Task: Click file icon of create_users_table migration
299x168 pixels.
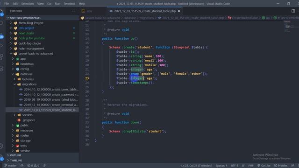Action: [x=21, y=89]
